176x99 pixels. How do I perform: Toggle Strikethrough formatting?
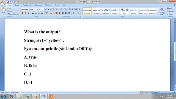[x=33, y=13]
